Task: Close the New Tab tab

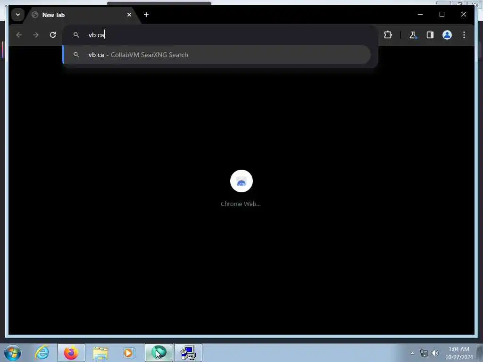Action: point(129,15)
